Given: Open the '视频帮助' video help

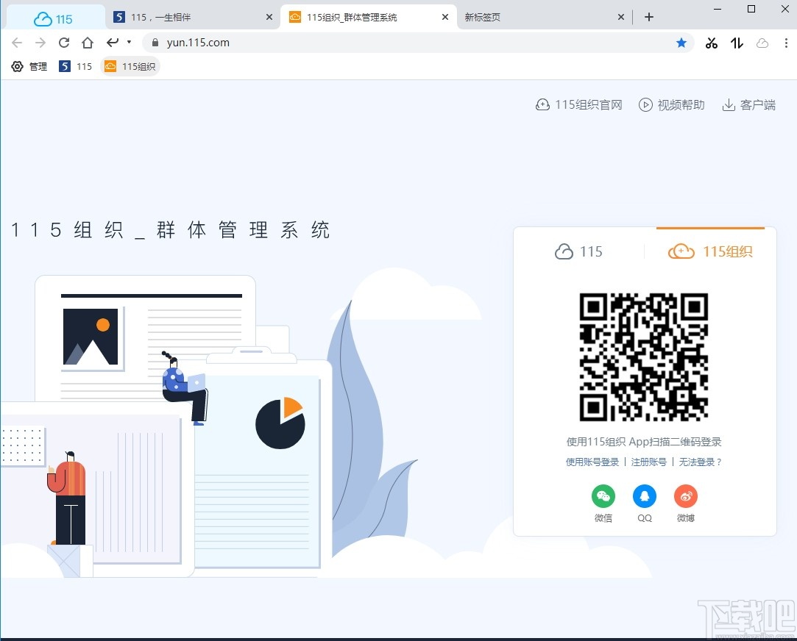Looking at the screenshot, I should pyautogui.click(x=672, y=104).
